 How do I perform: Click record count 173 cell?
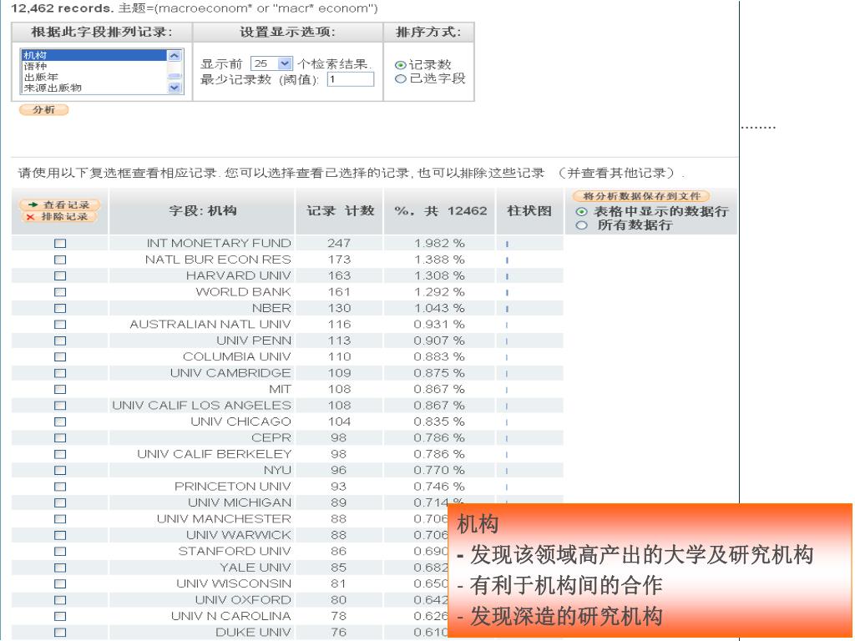pyautogui.click(x=339, y=260)
